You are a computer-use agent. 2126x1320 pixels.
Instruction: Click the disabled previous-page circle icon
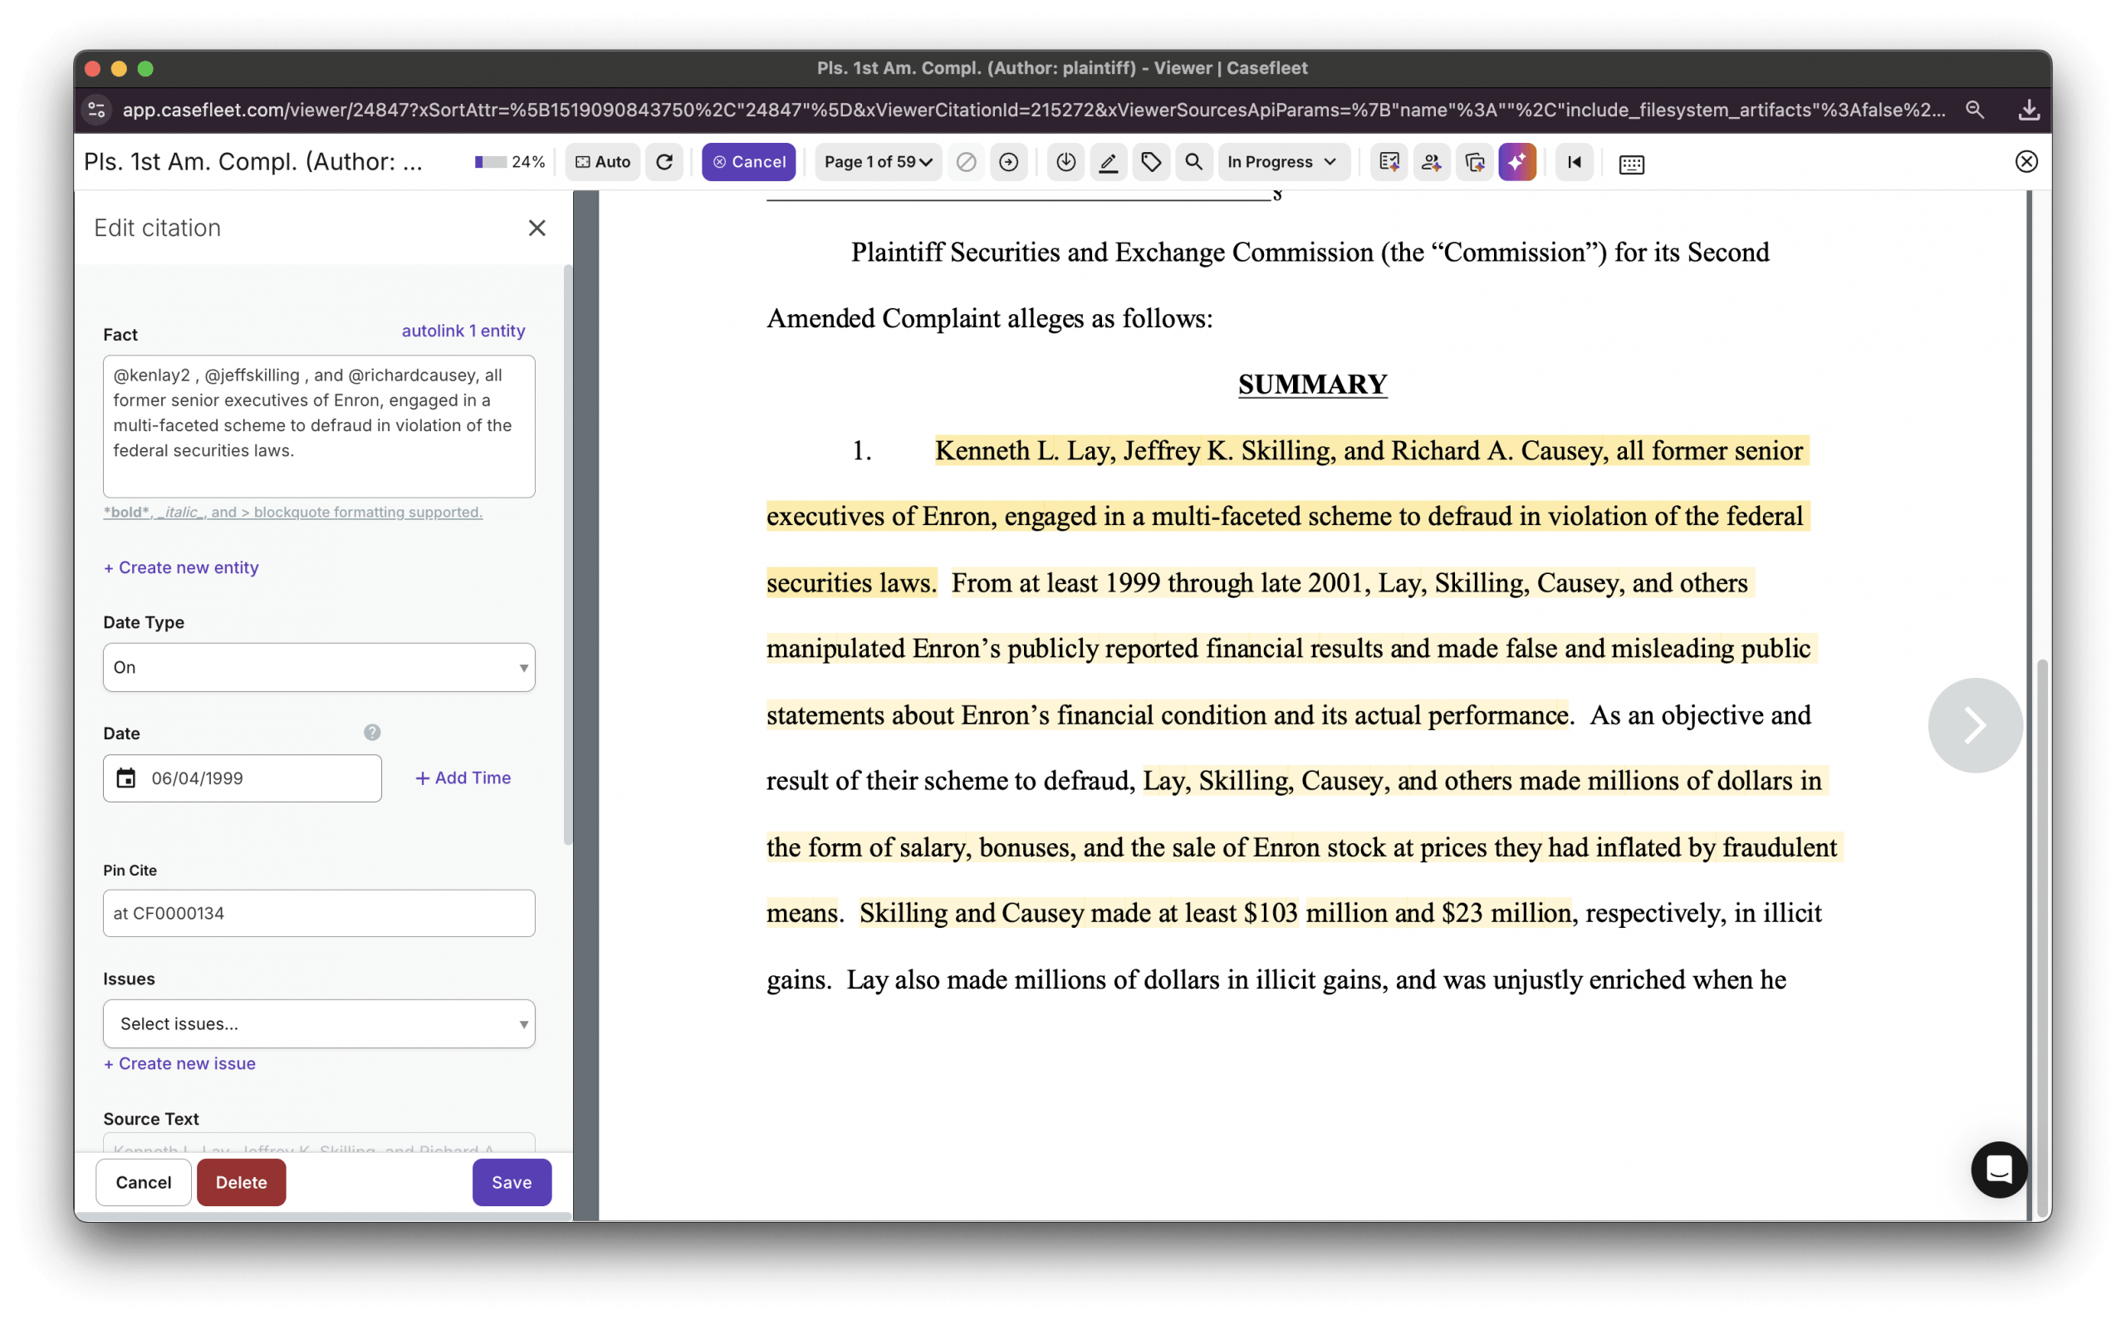click(x=966, y=162)
